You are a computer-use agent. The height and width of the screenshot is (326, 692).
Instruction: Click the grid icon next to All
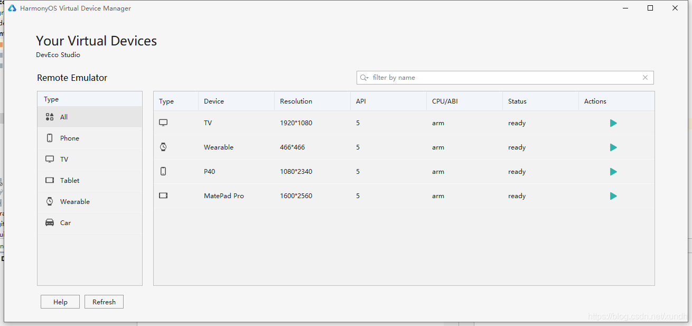pos(50,117)
